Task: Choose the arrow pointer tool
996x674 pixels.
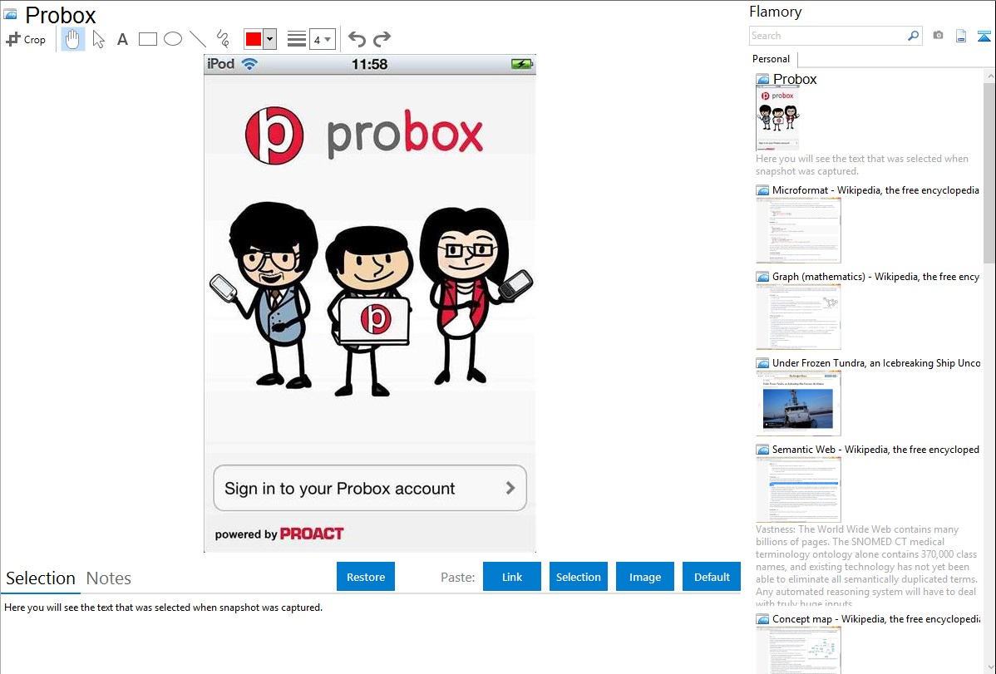Action: 98,39
